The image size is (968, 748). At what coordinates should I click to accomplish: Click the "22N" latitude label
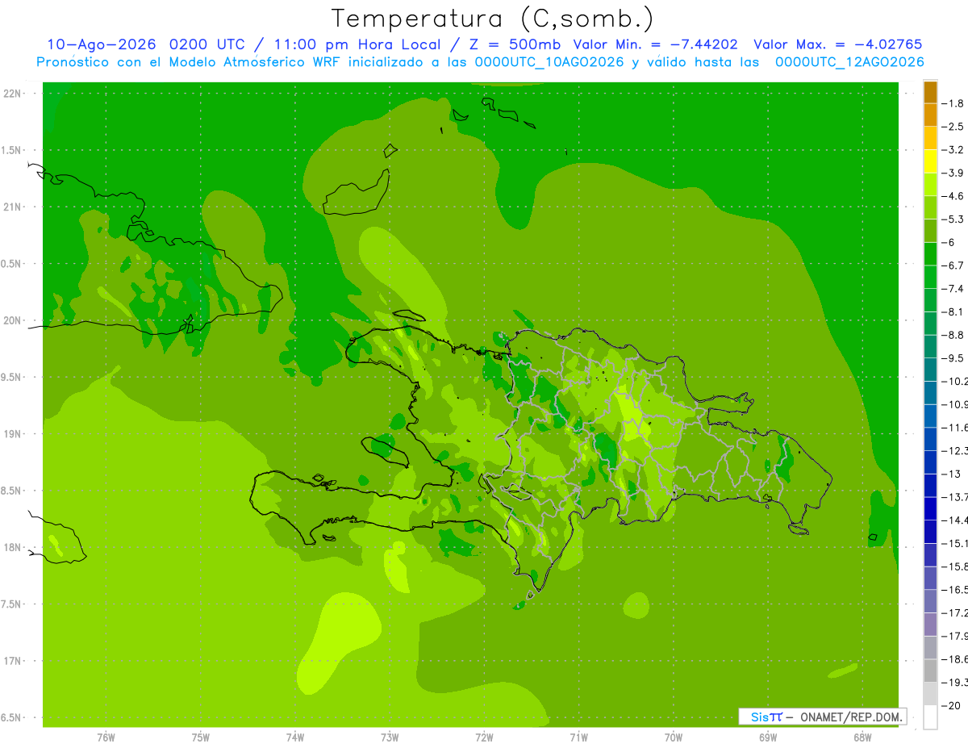12,94
